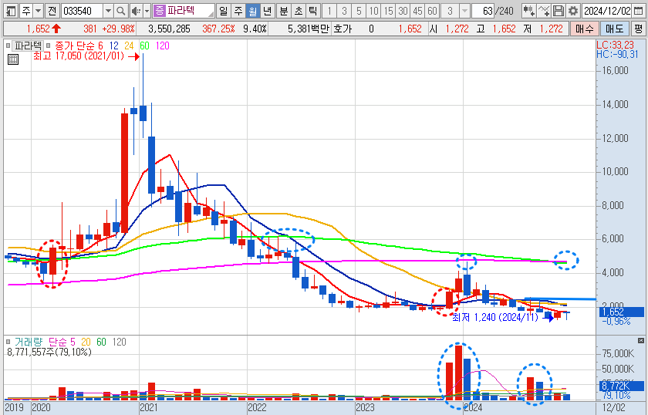Click the save chart floppy disk icon
This screenshot has width=648, height=415.
559,11
